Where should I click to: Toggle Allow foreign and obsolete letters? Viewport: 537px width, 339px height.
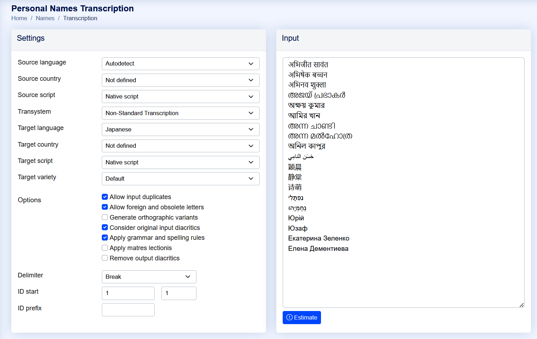point(105,207)
